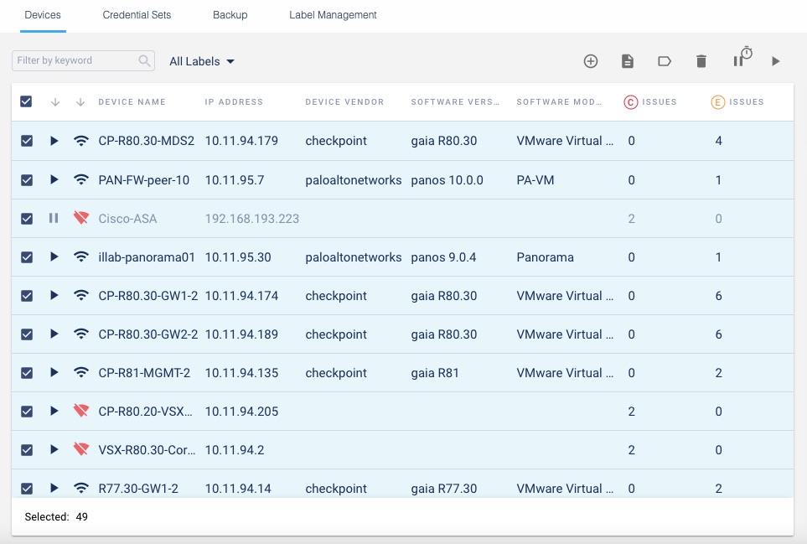Click the document report icon in toolbar
The width and height of the screenshot is (807, 544).
628,61
